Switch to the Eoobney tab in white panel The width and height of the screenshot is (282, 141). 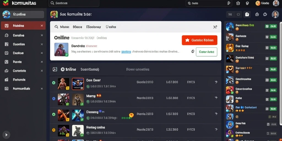(x=94, y=27)
